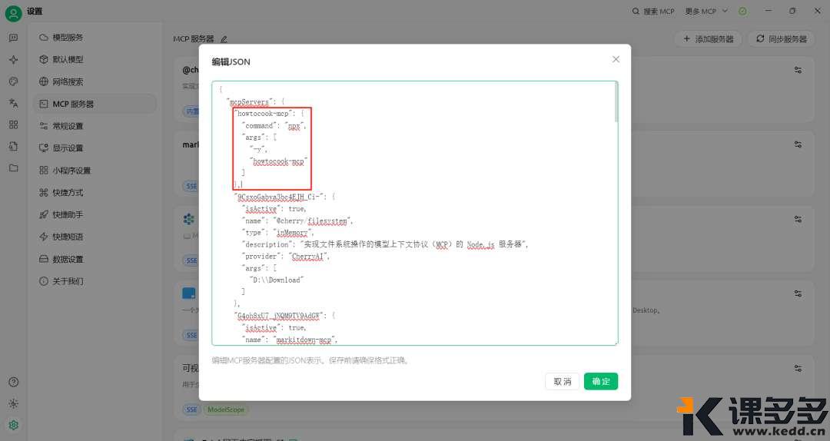Open settings sliders icon on the Desktop server card
This screenshot has height=441, width=830.
coord(798,293)
